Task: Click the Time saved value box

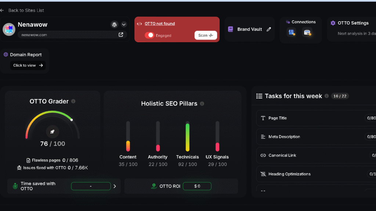Action: tap(91, 186)
